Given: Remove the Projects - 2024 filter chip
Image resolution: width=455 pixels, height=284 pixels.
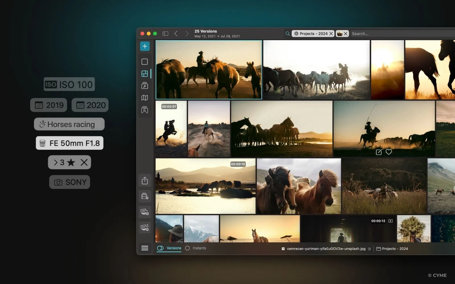Looking at the screenshot, I should pyautogui.click(x=331, y=34).
